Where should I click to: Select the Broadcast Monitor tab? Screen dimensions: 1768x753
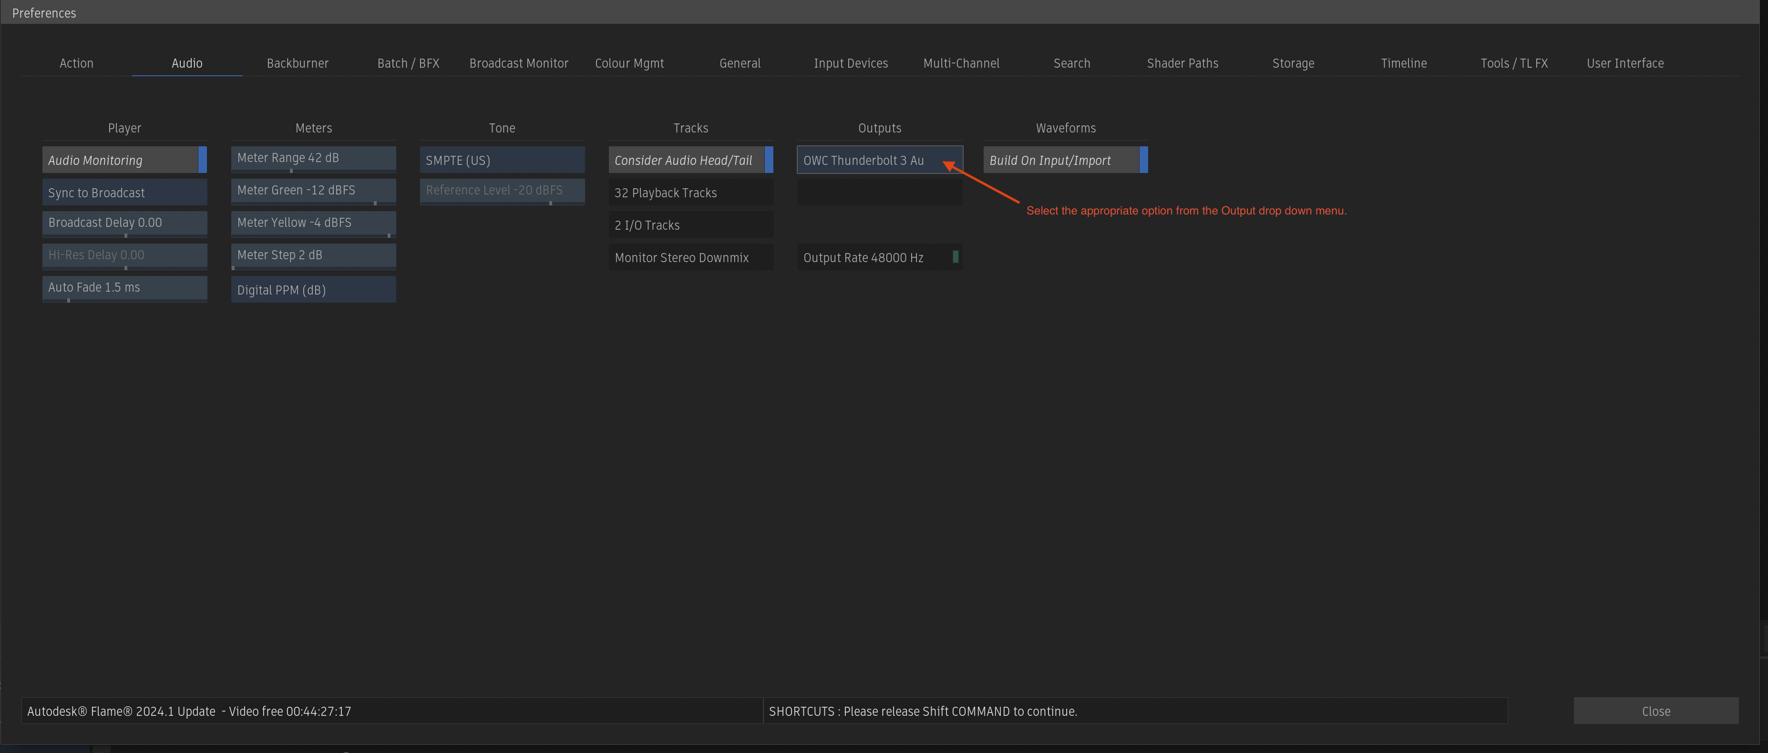[519, 62]
